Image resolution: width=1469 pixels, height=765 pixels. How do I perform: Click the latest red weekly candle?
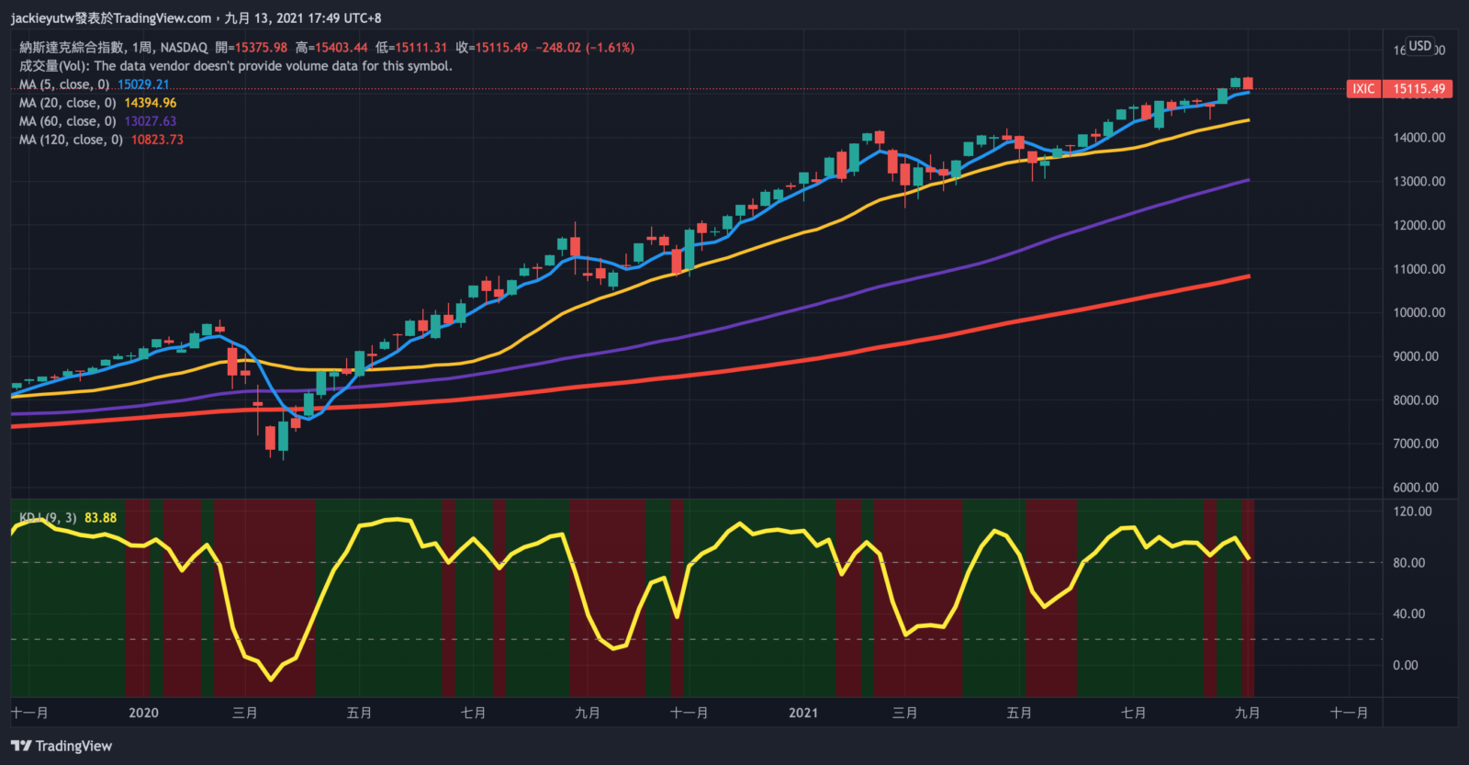click(x=1248, y=84)
